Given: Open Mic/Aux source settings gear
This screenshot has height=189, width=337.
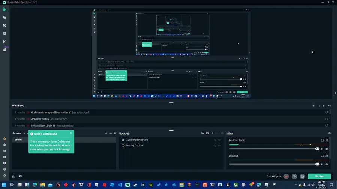Looking at the screenshot, I should [327, 164].
